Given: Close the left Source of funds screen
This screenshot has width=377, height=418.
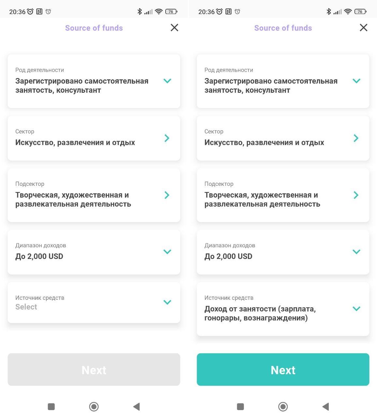Looking at the screenshot, I should coord(174,28).
